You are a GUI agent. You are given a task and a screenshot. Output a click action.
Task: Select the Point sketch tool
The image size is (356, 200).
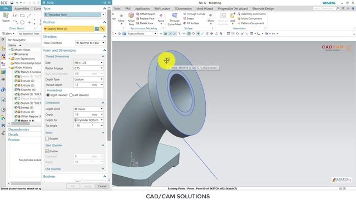point(29,22)
